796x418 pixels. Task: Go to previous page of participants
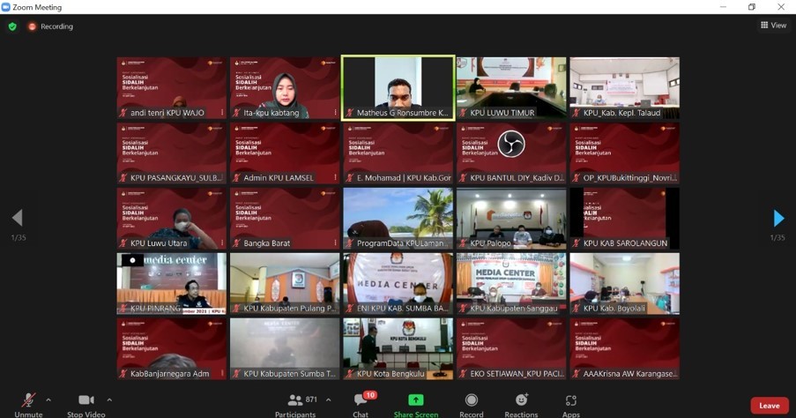point(17,218)
